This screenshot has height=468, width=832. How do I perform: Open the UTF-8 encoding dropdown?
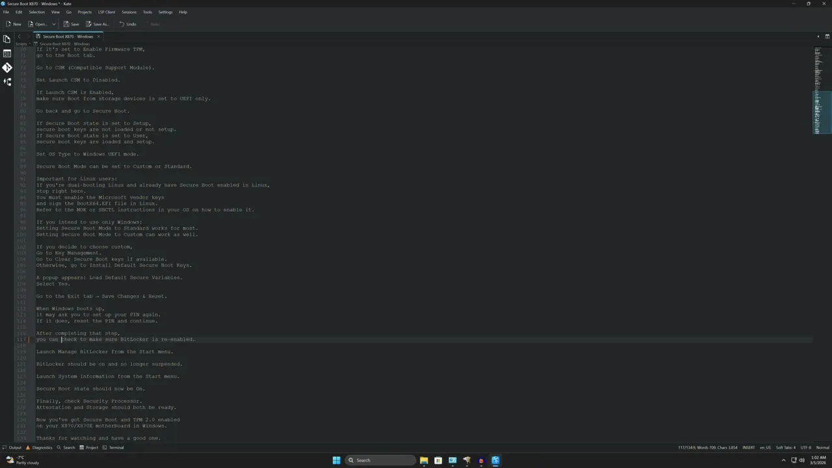point(805,447)
